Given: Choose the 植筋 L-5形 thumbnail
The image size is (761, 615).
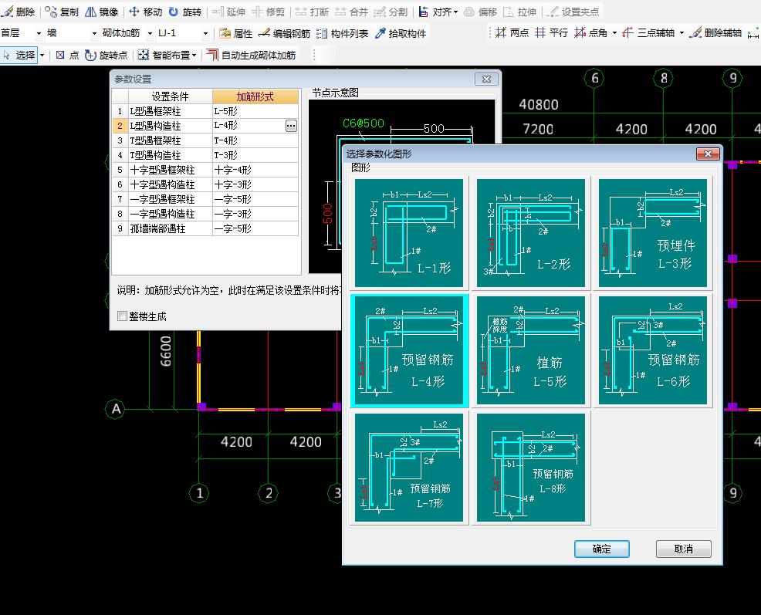Looking at the screenshot, I should 530,350.
